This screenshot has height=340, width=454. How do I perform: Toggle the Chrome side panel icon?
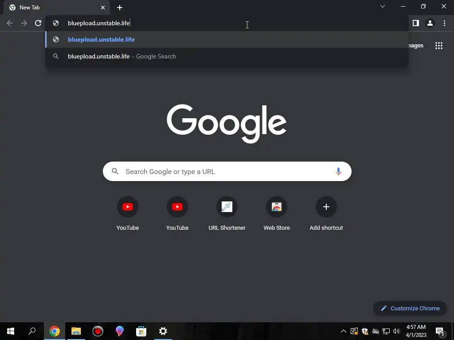click(416, 23)
